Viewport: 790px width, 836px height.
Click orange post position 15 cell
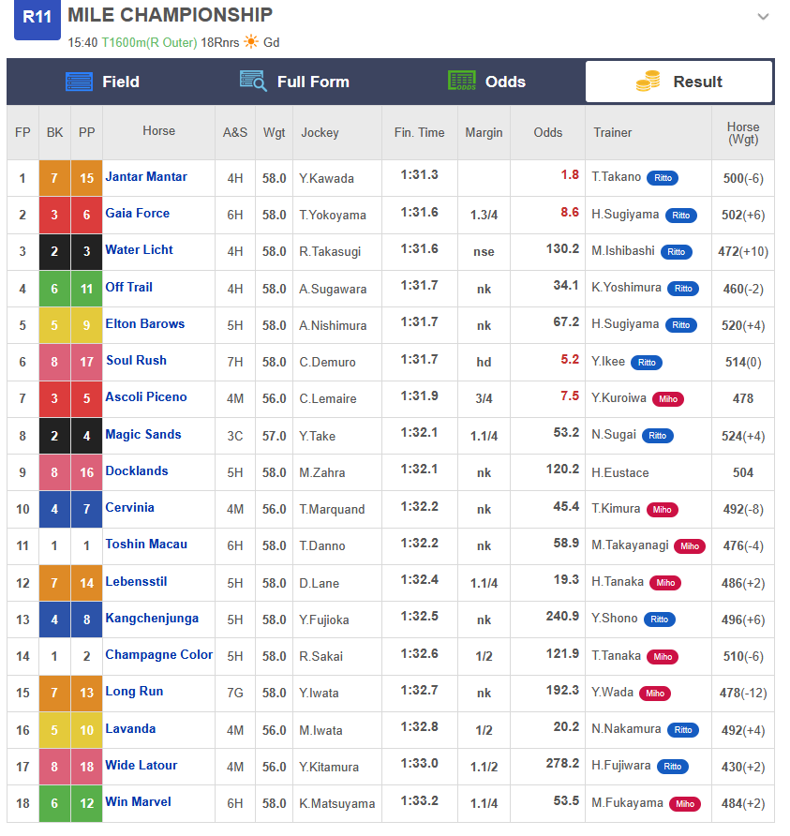[87, 178]
